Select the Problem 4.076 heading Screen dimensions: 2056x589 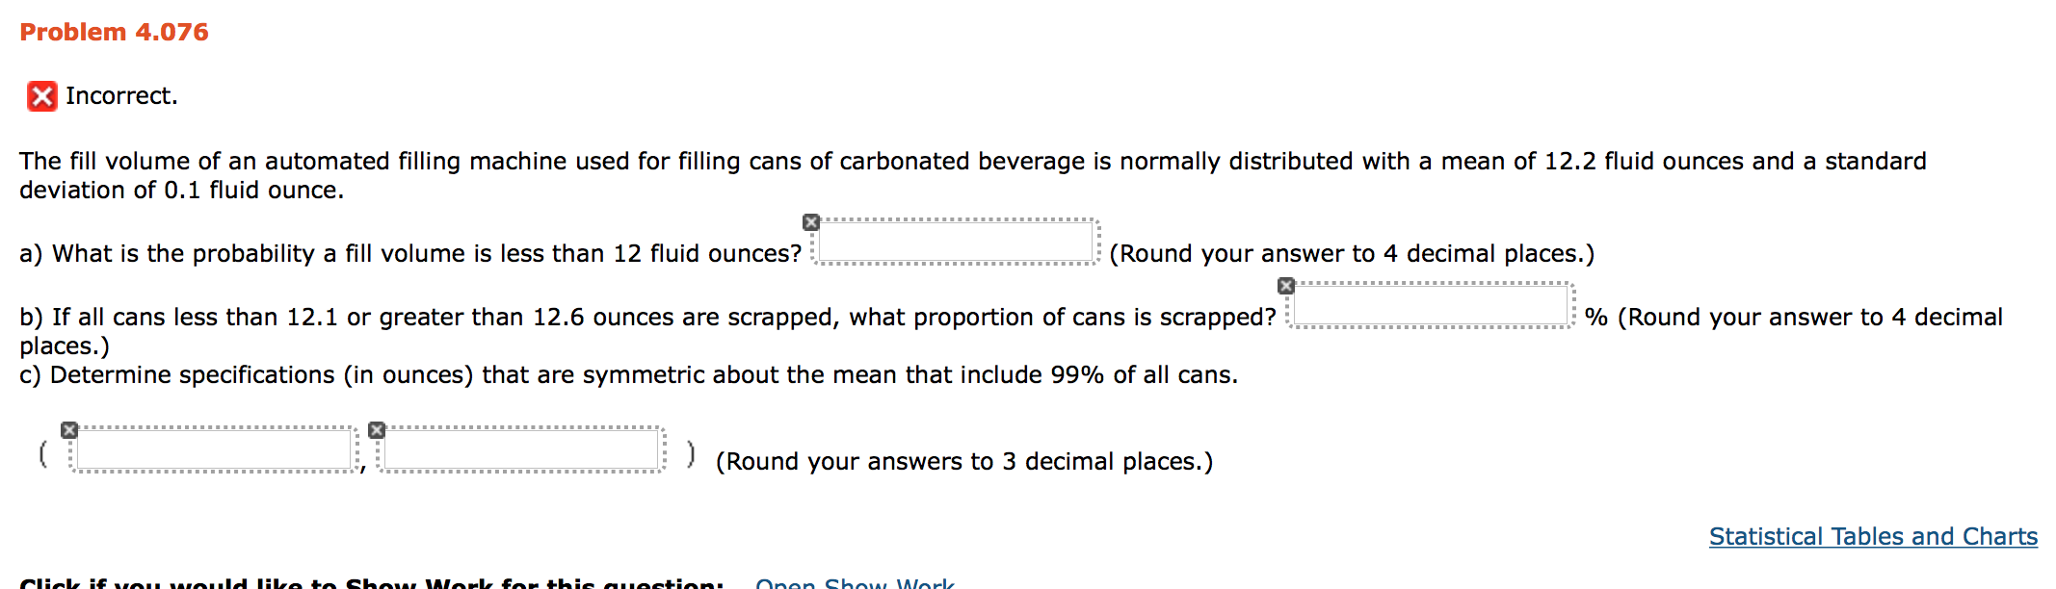point(114,32)
